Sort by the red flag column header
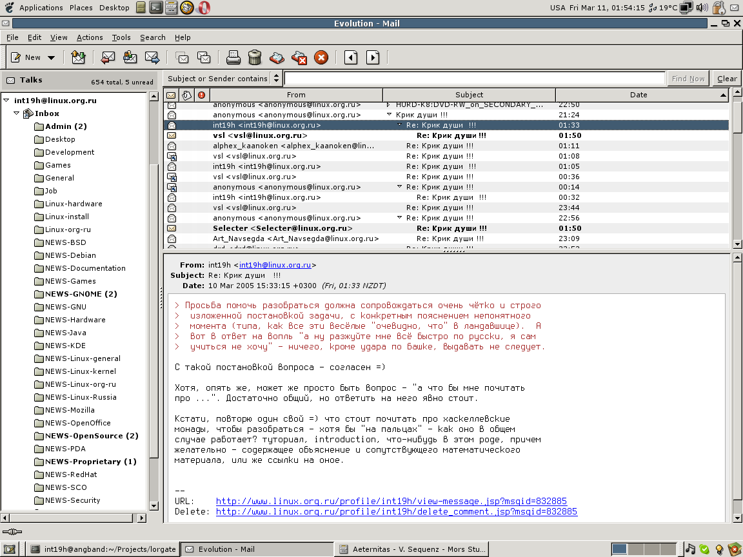Screen dimensions: 743x557 coord(202,95)
